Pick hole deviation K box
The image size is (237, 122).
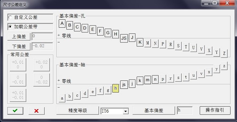tap(140, 42)
